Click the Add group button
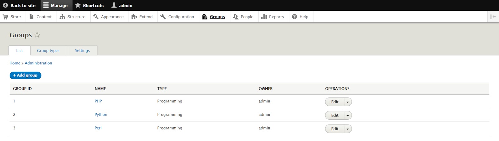 pyautogui.click(x=25, y=75)
